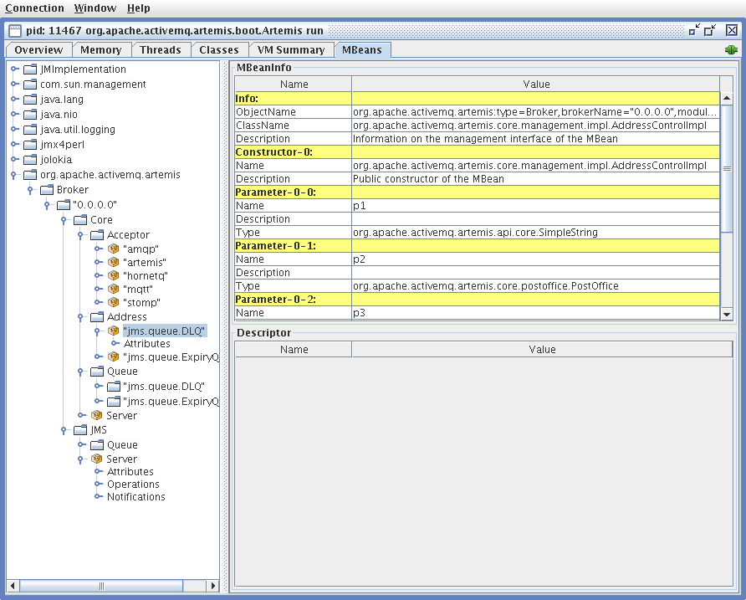746x600 pixels.
Task: Click the jolokia folder icon
Action: tap(30, 160)
